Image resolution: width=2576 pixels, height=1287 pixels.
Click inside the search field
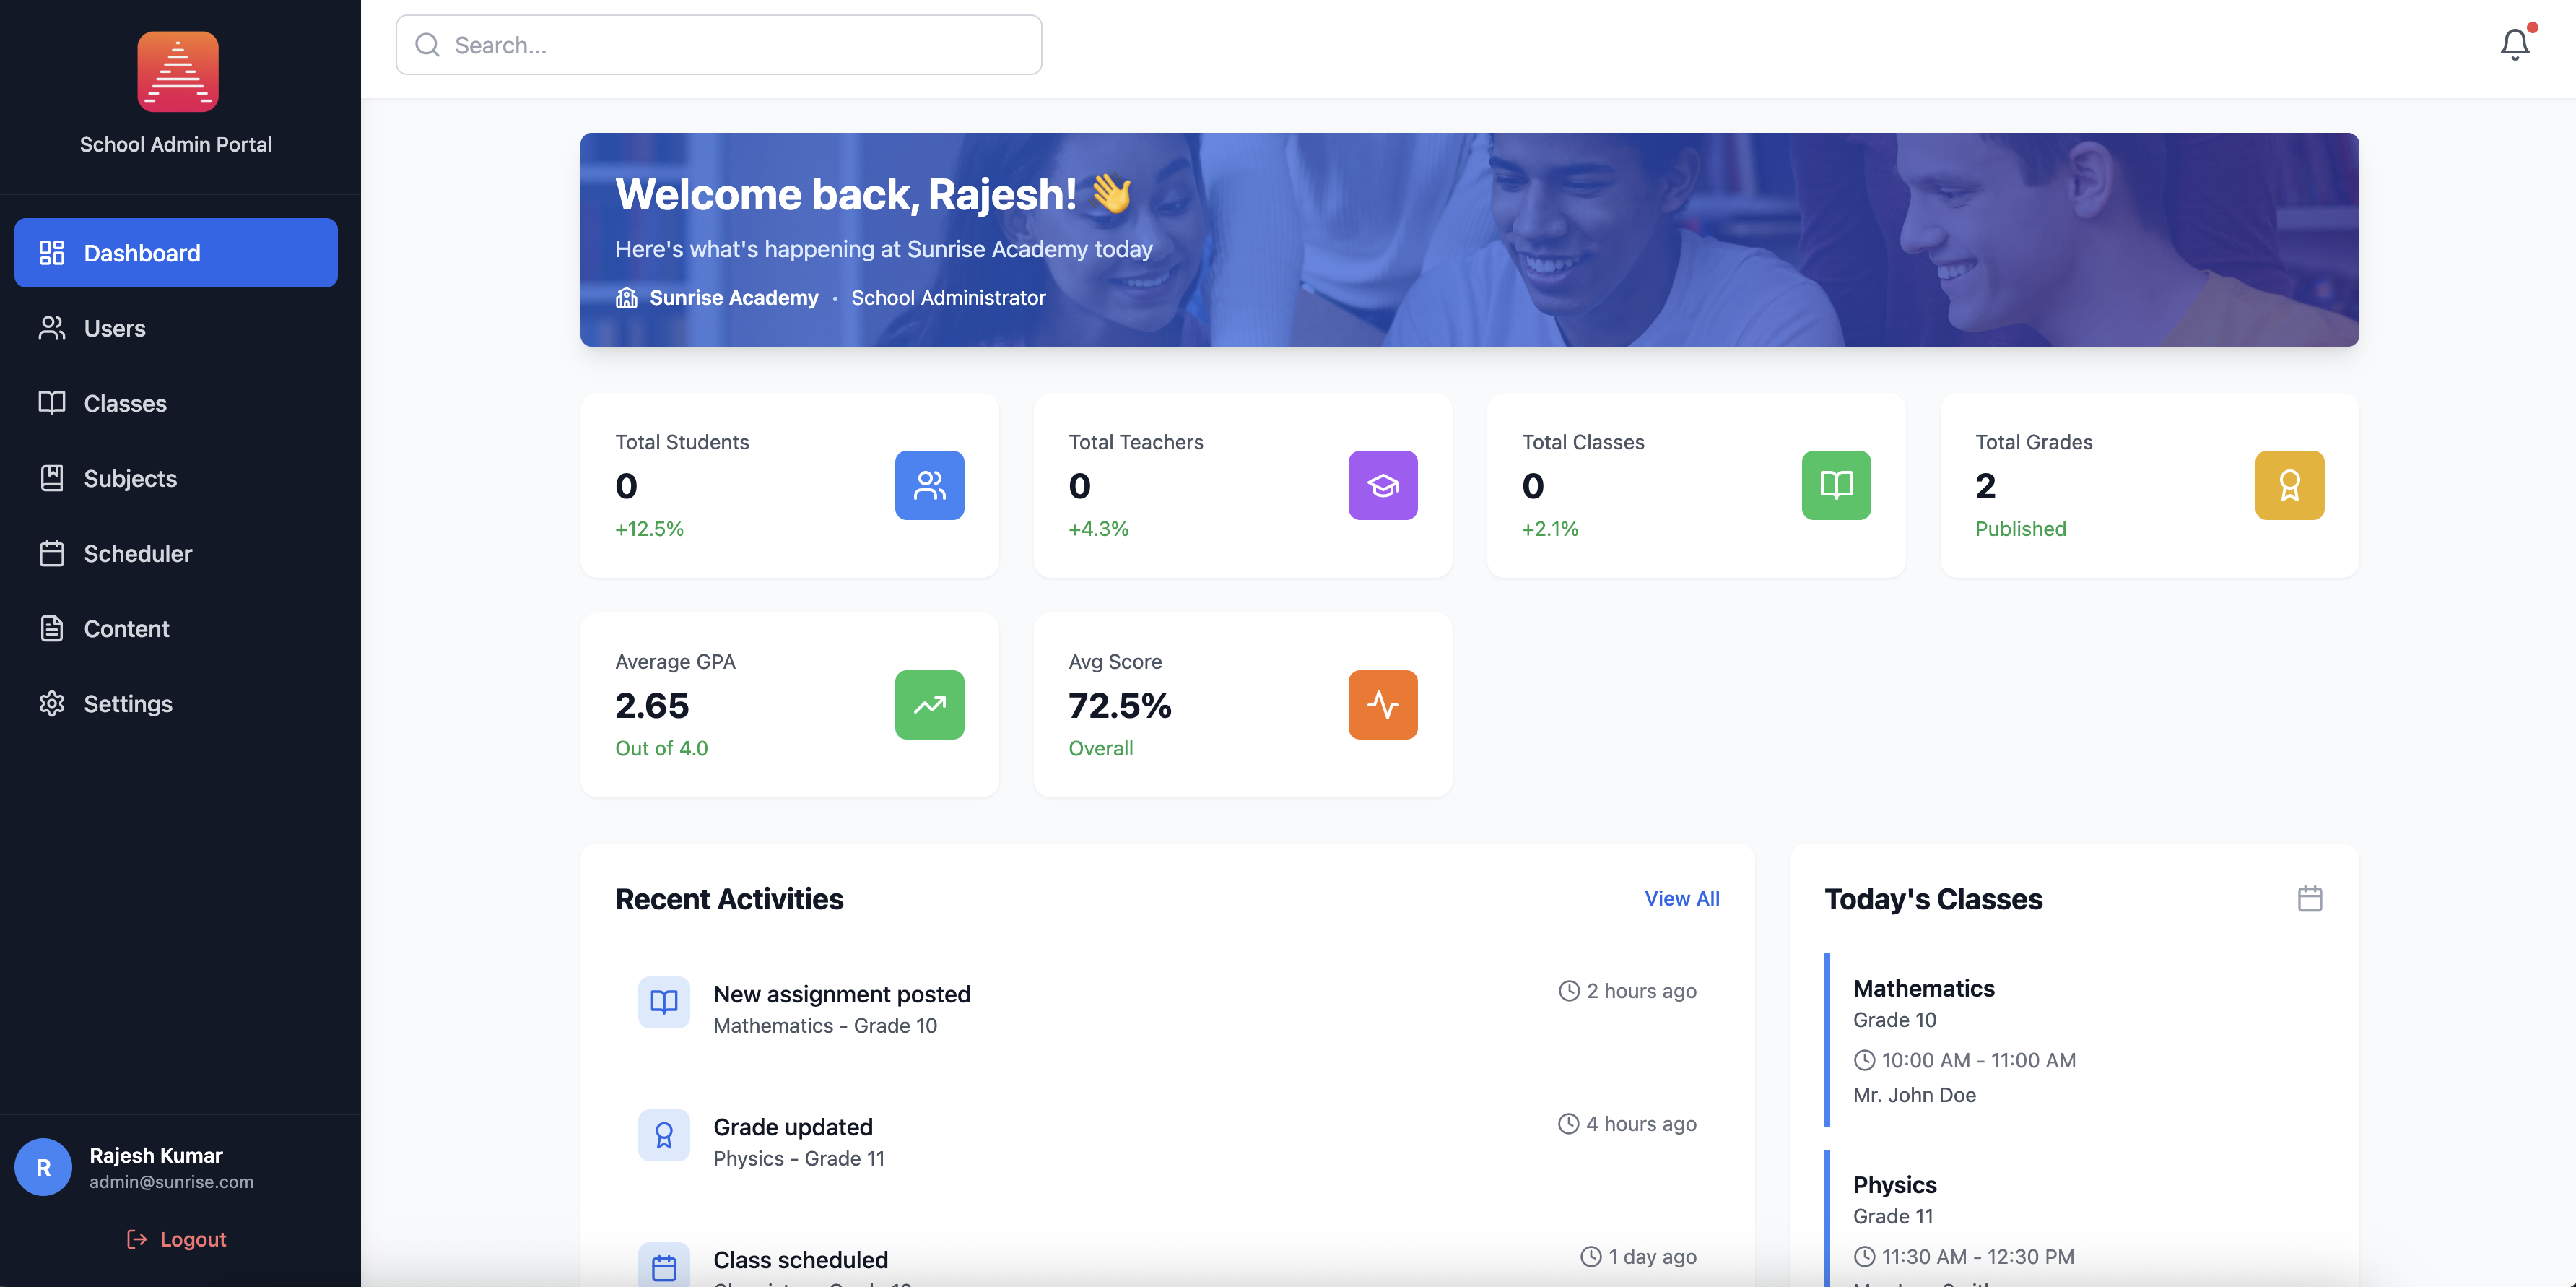tap(718, 44)
